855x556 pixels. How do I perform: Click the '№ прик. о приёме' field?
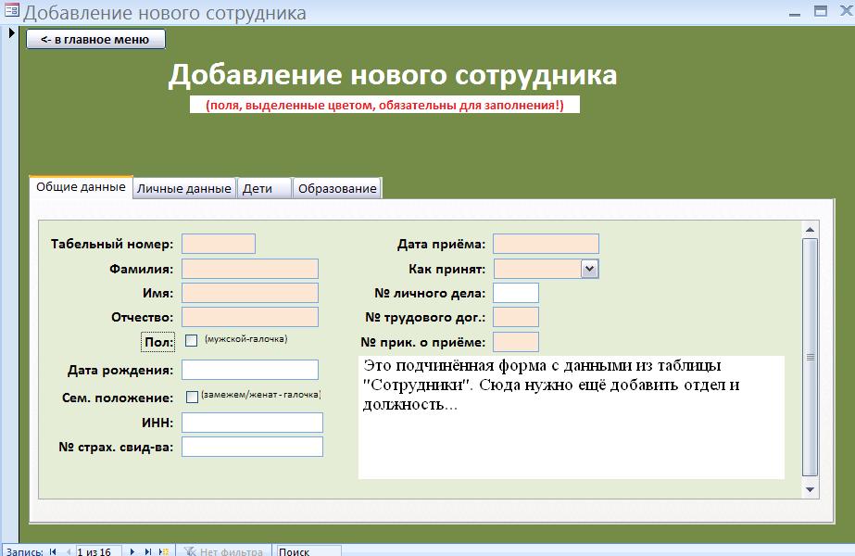516,342
